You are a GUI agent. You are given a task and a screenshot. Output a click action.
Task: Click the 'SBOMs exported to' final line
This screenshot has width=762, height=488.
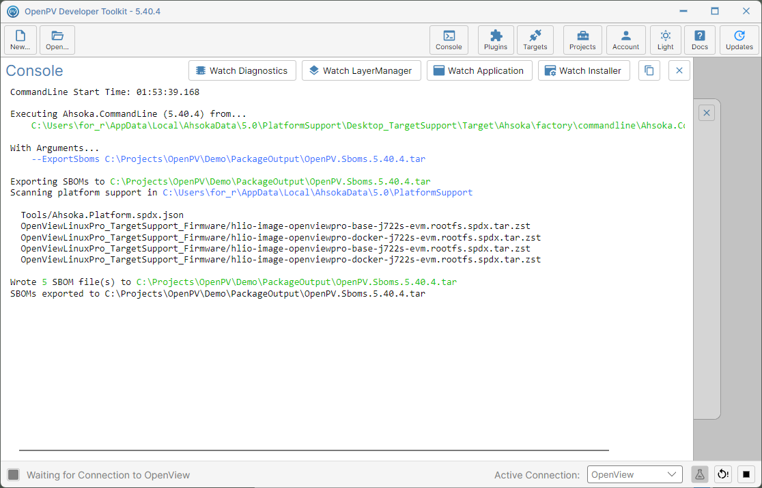click(218, 294)
